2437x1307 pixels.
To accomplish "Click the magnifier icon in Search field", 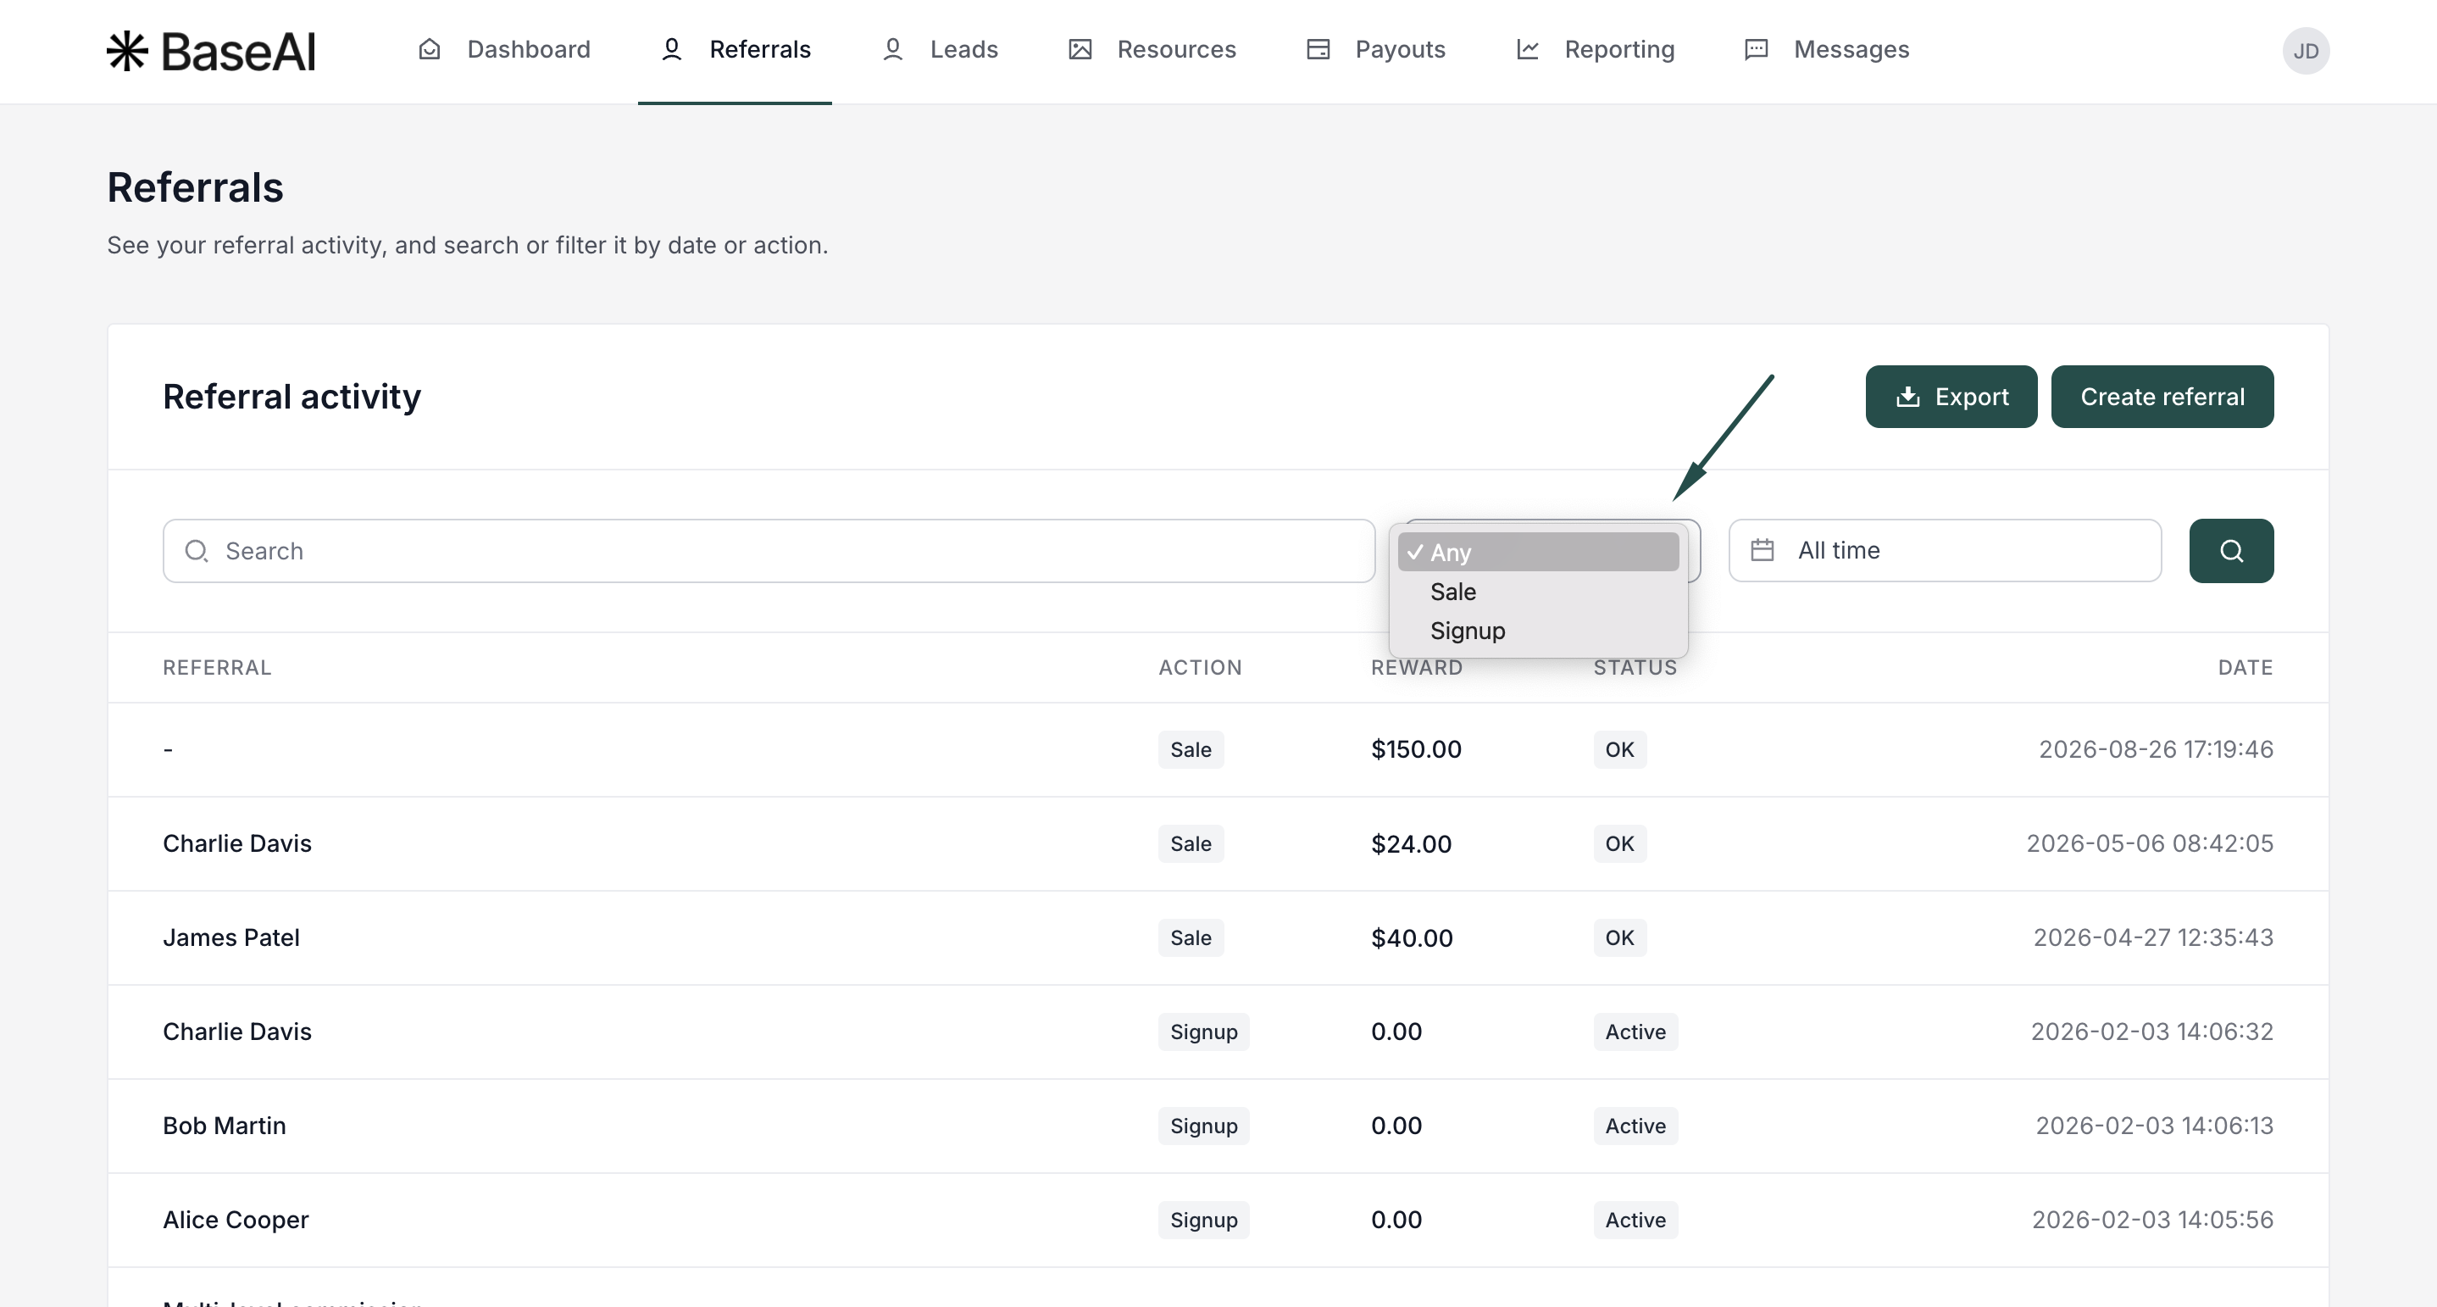I will click(197, 551).
